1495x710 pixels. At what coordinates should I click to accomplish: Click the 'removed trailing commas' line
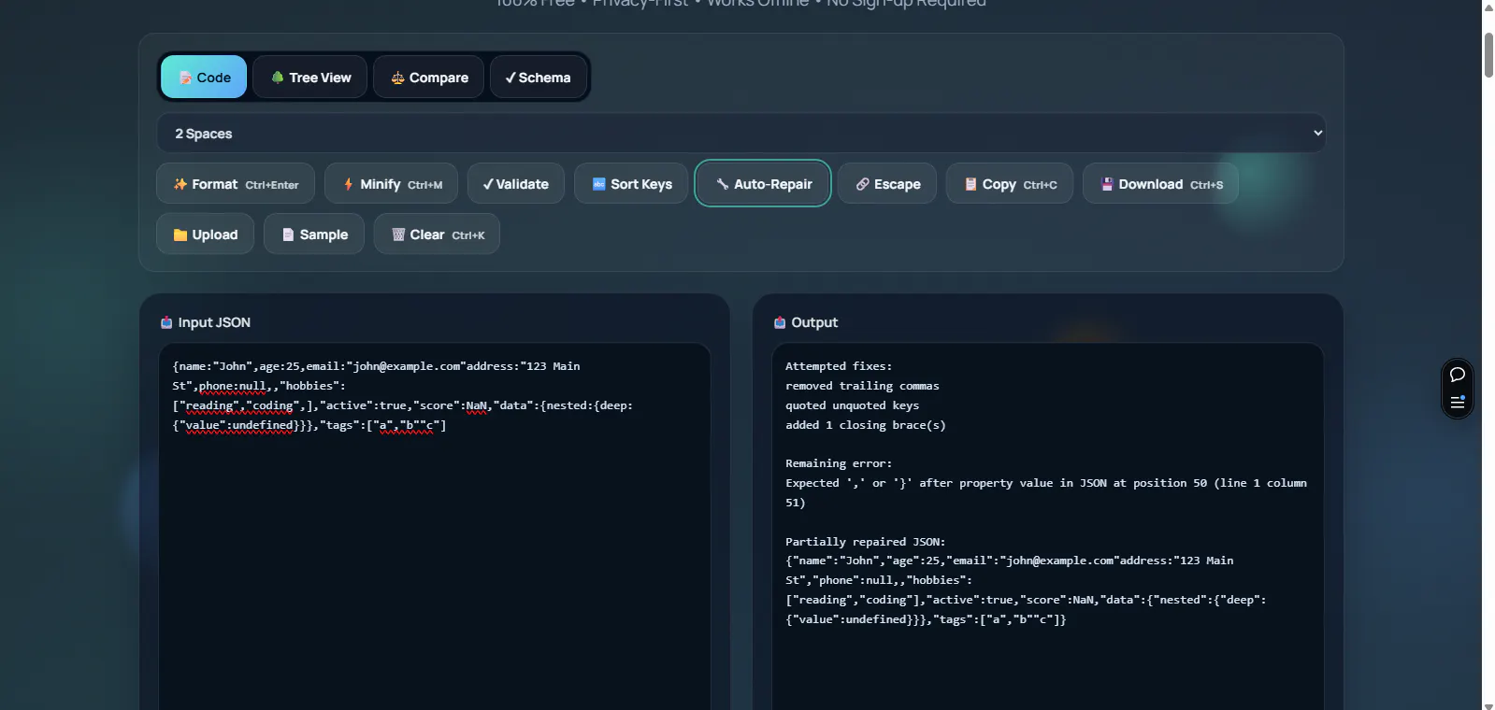click(862, 386)
